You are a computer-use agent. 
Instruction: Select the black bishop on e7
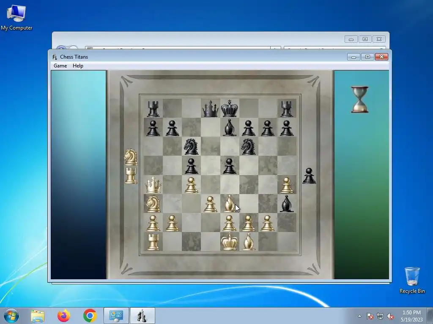230,127
